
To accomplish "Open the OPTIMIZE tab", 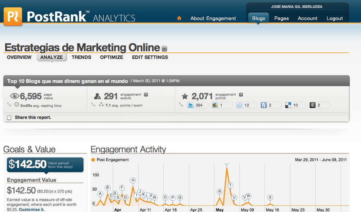I will point(111,57).
